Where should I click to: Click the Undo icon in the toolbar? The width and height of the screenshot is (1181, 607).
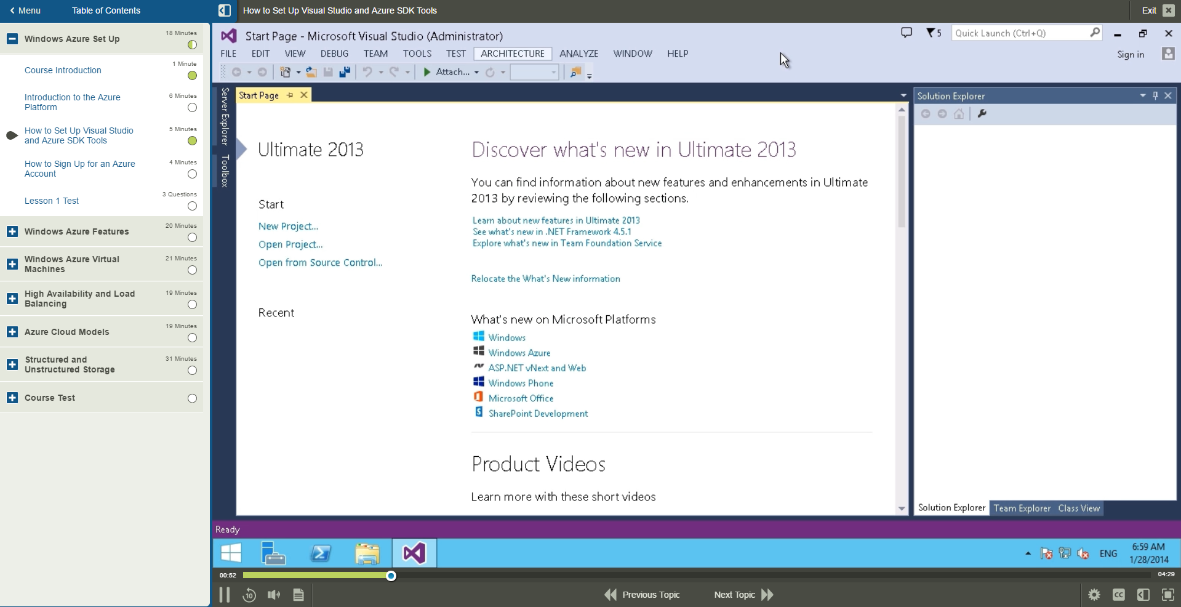point(367,72)
